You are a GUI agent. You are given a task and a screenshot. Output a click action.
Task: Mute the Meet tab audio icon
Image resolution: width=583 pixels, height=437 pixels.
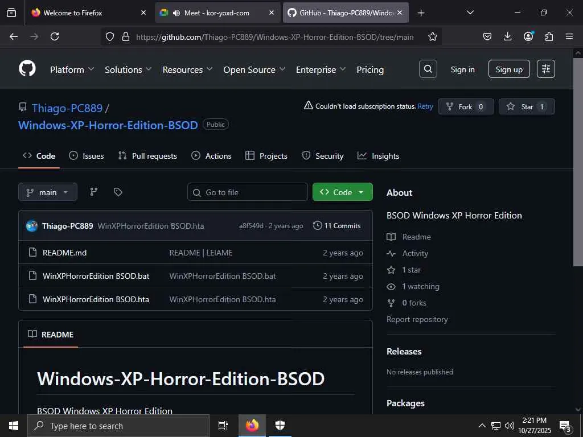tap(176, 13)
